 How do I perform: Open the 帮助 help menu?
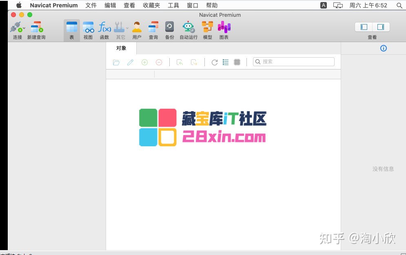[x=211, y=5]
